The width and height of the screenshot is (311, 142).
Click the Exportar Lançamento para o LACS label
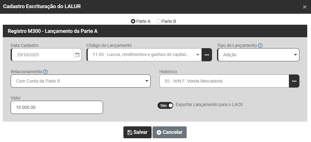click(x=209, y=105)
